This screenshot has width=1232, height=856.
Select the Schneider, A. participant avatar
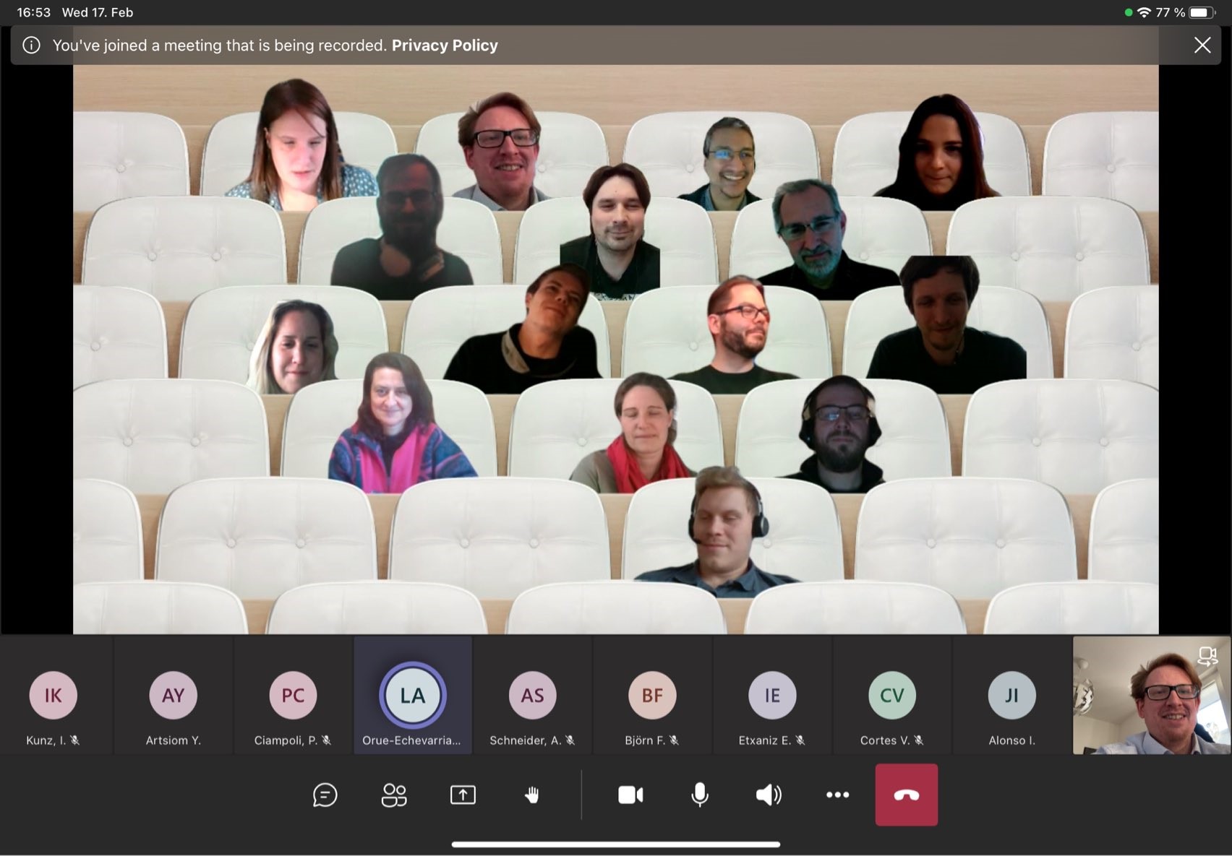coord(533,695)
